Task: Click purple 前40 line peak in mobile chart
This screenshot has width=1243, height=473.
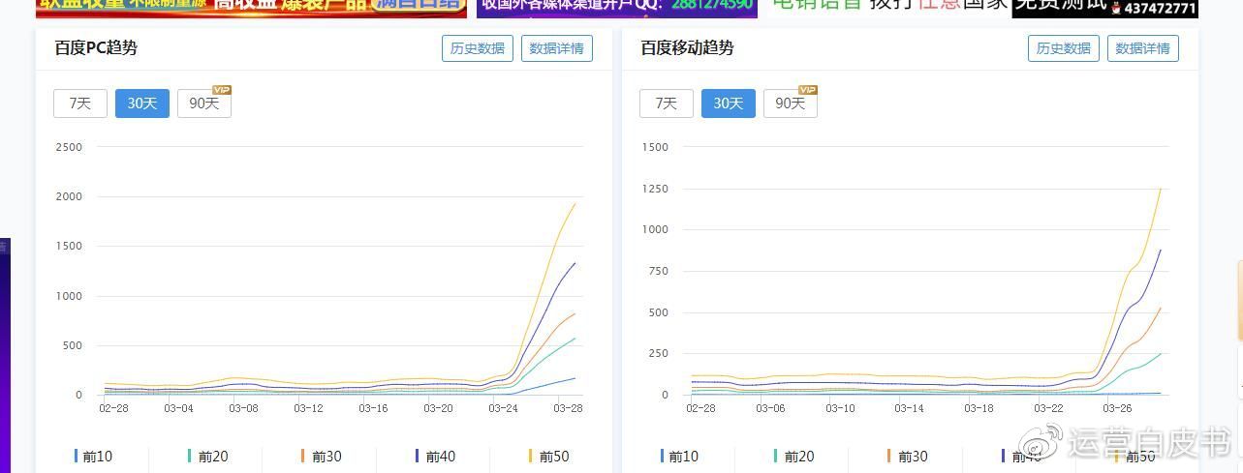Action: tap(1161, 251)
